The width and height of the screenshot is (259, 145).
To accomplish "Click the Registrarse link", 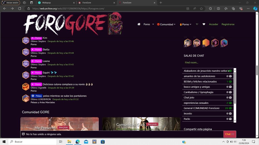I will 228,24.
